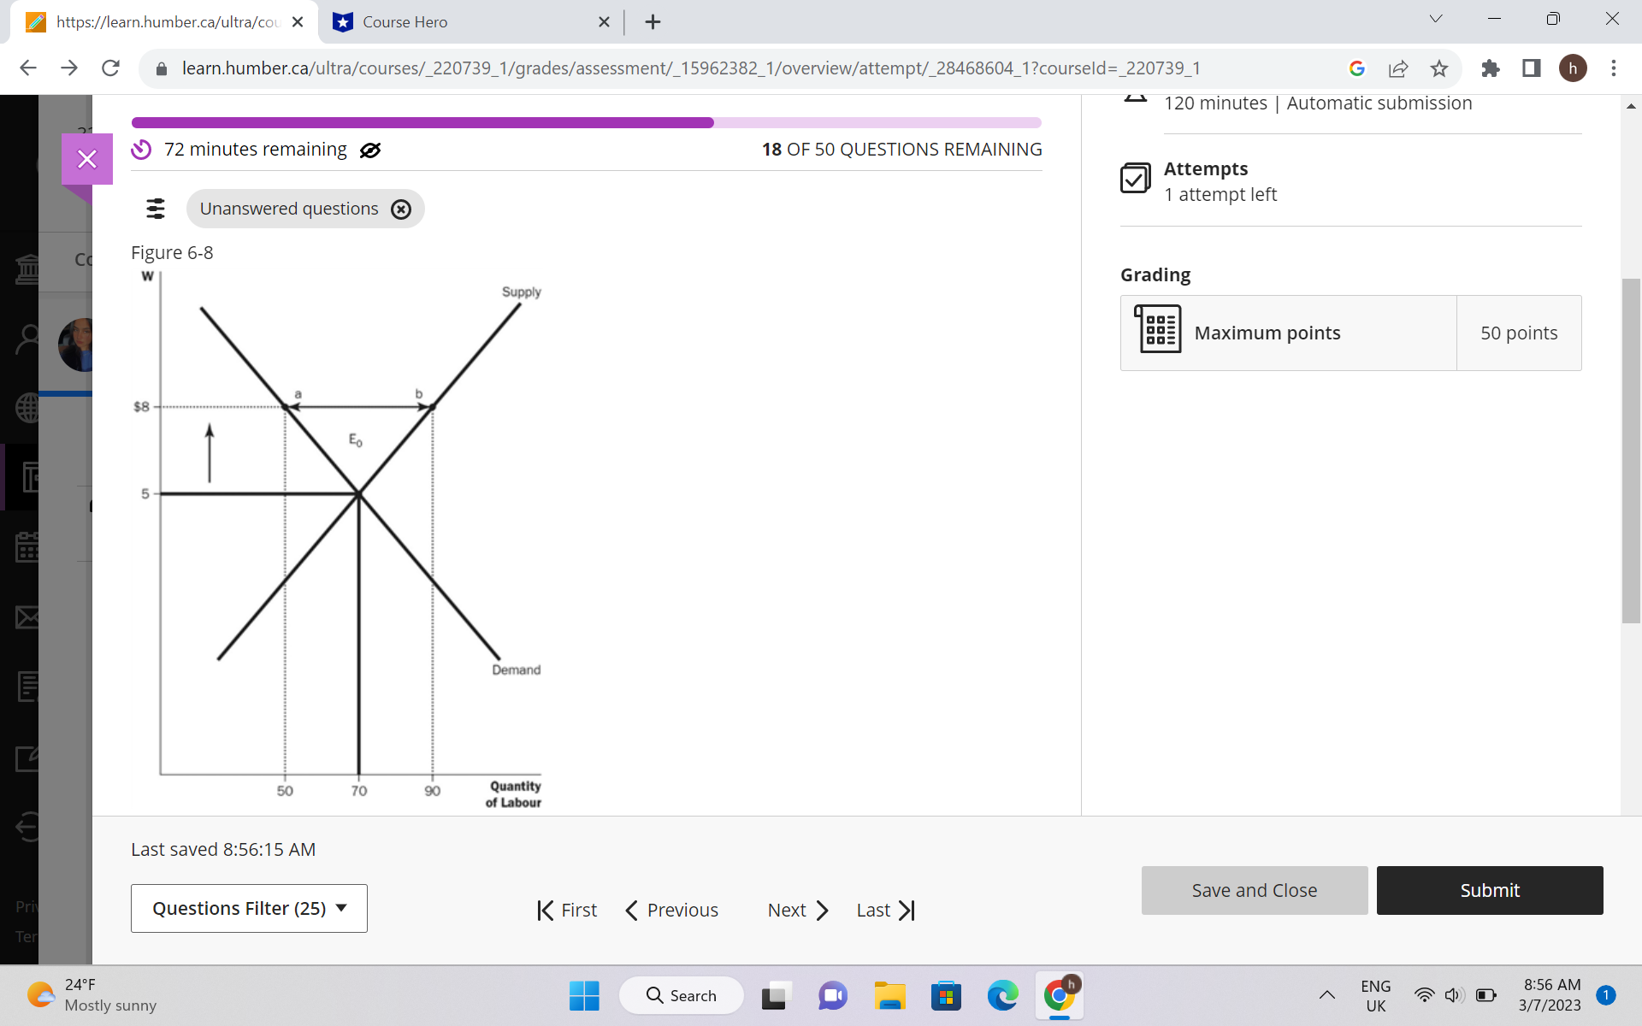Screen dimensions: 1642x1026
Task: Expand the tab search chevron near window controls
Action: coord(1435,18)
